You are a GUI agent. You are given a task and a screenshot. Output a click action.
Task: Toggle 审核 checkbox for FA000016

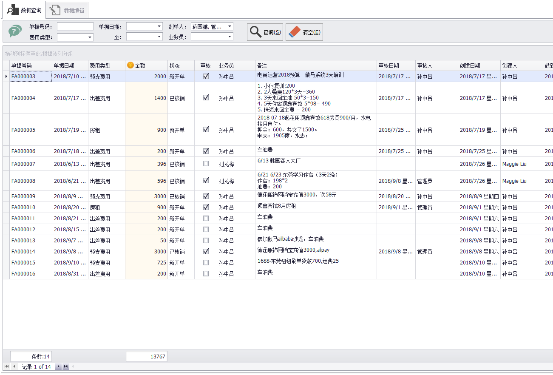coord(206,273)
